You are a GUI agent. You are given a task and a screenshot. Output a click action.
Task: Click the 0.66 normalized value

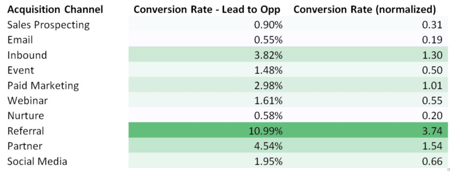click(432, 162)
